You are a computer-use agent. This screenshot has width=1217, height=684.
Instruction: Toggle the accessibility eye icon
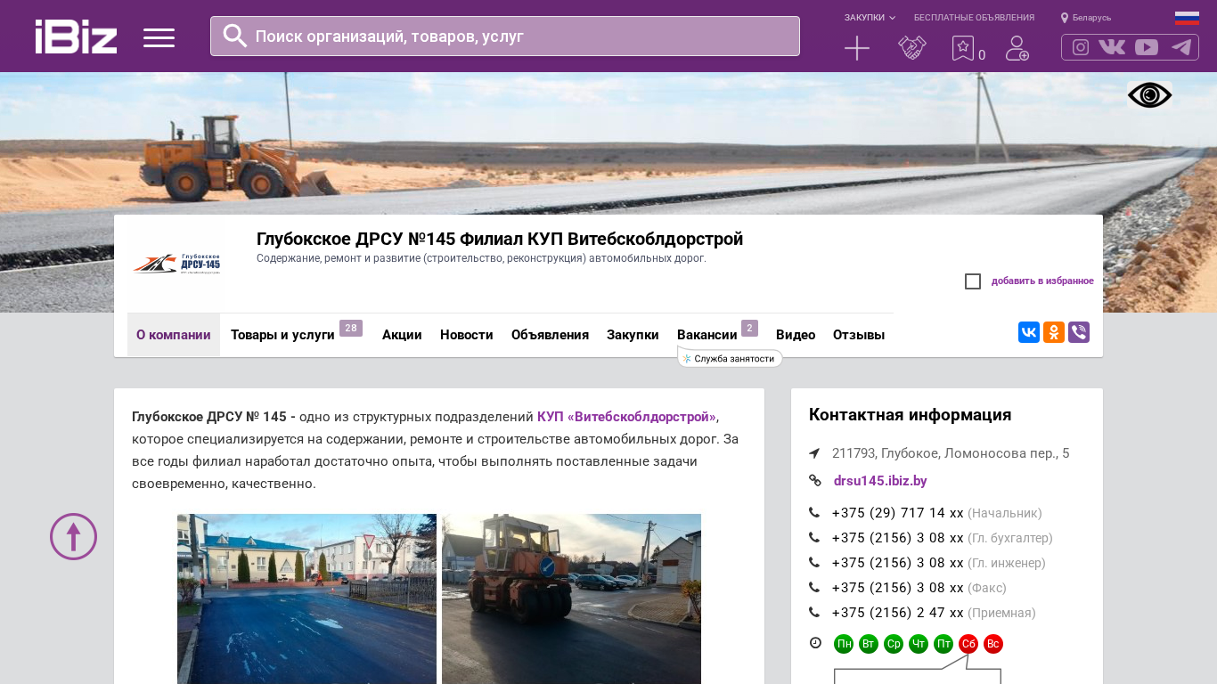point(1149,95)
